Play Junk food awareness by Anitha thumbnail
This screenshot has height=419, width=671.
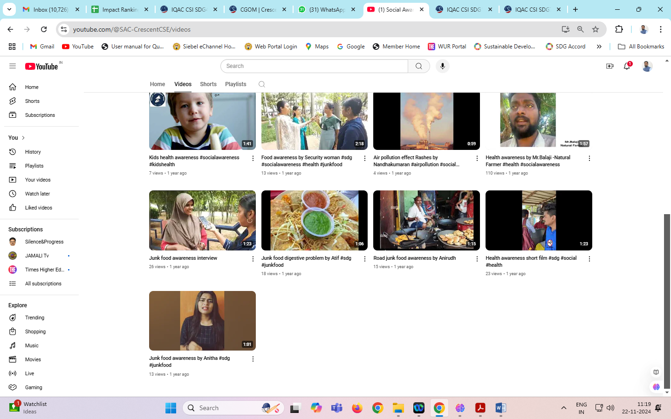click(x=202, y=321)
